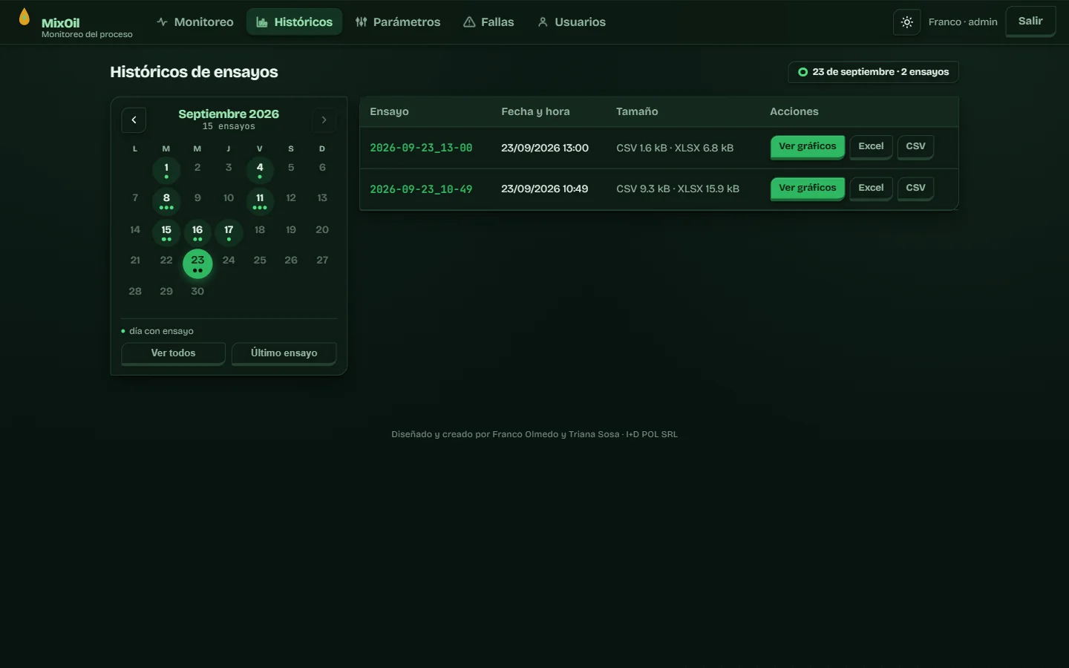Download CSV for ensayo 2026-09-23_10-49
This screenshot has height=668, width=1069.
point(915,189)
